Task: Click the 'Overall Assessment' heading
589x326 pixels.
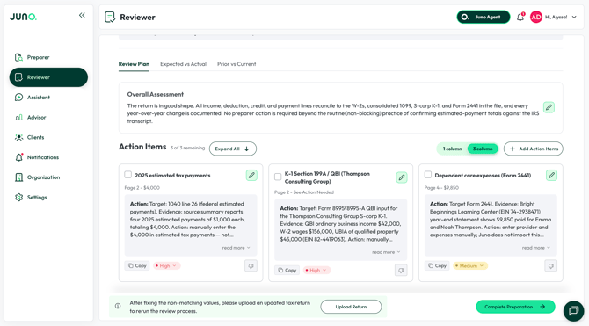Action: [x=155, y=94]
